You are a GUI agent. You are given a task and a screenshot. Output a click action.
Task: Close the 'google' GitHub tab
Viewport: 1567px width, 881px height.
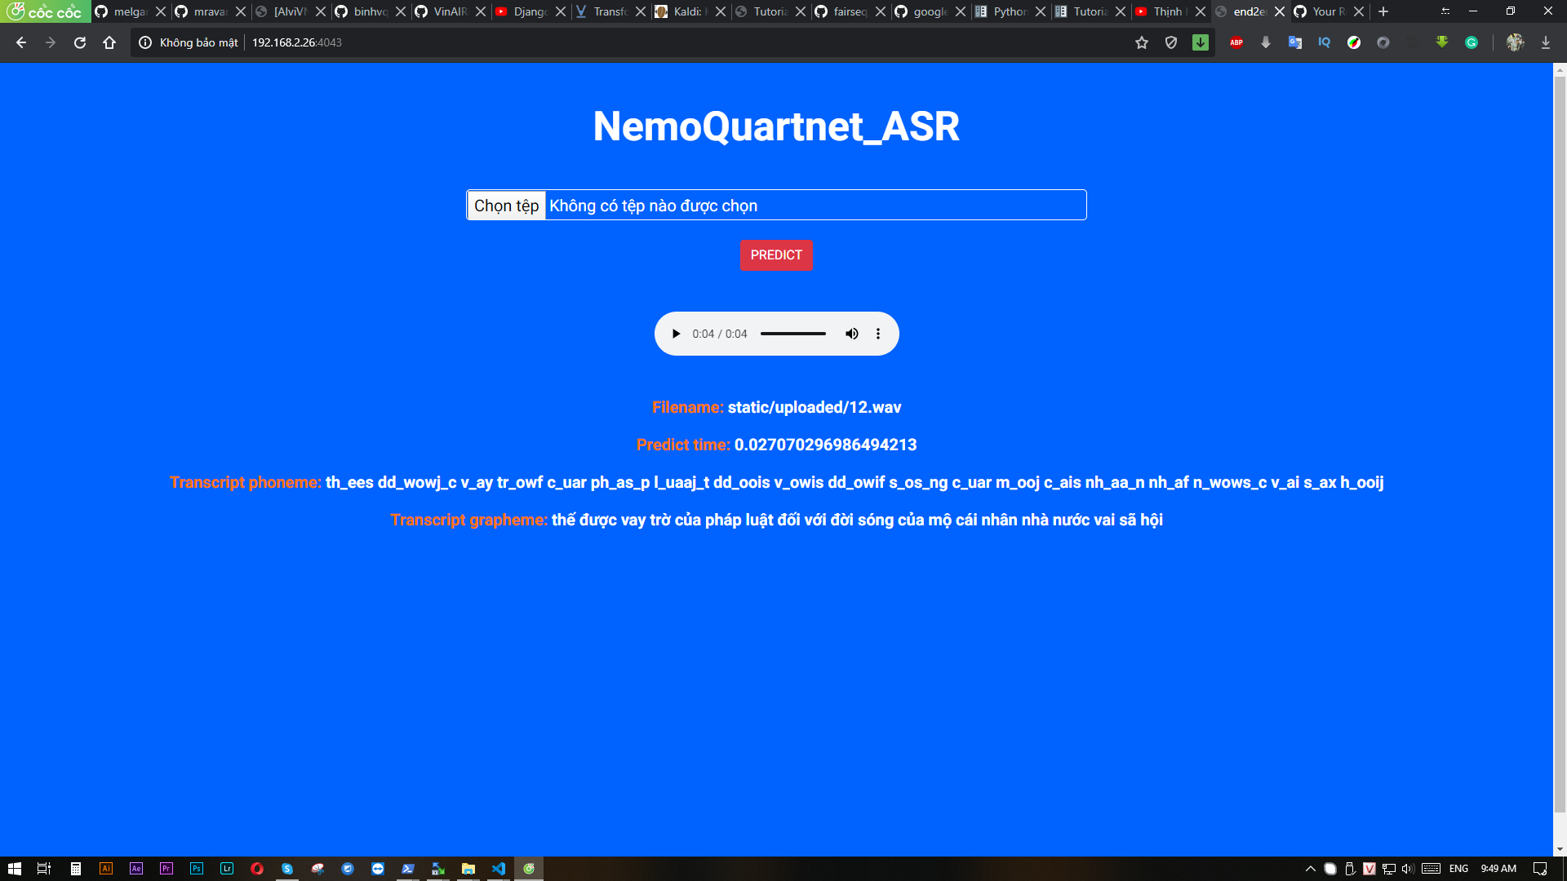(961, 11)
